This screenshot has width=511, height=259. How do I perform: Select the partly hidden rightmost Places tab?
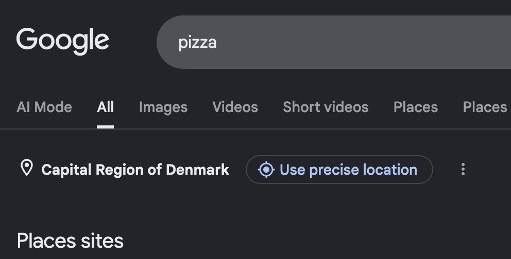tap(485, 107)
